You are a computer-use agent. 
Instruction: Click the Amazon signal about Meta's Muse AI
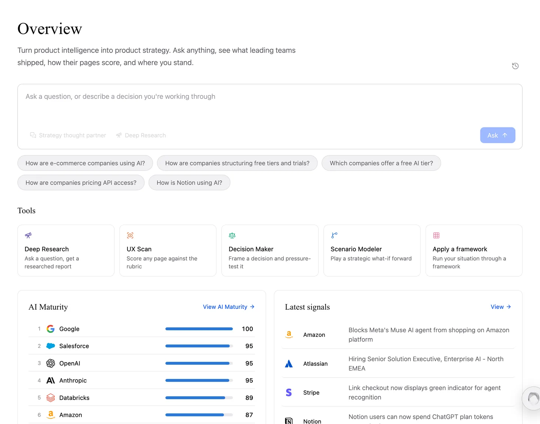[x=429, y=334]
